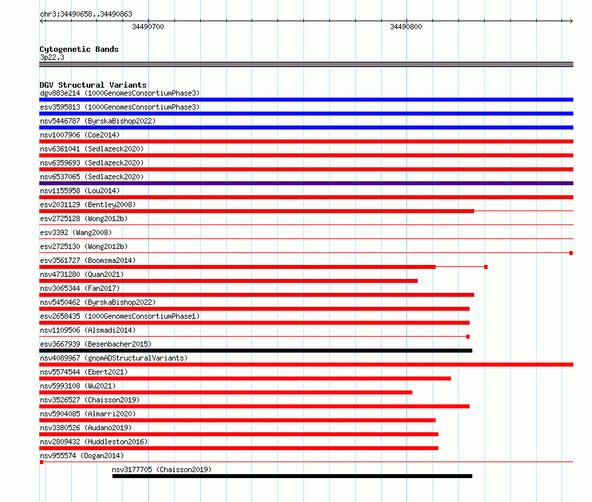Open esv3561727 (Boomsma2014) label
Image resolution: width=592 pixels, height=502 pixels.
tap(88, 260)
